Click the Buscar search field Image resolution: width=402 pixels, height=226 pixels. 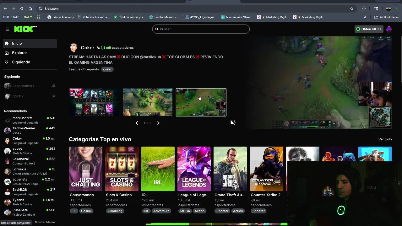tap(201, 29)
